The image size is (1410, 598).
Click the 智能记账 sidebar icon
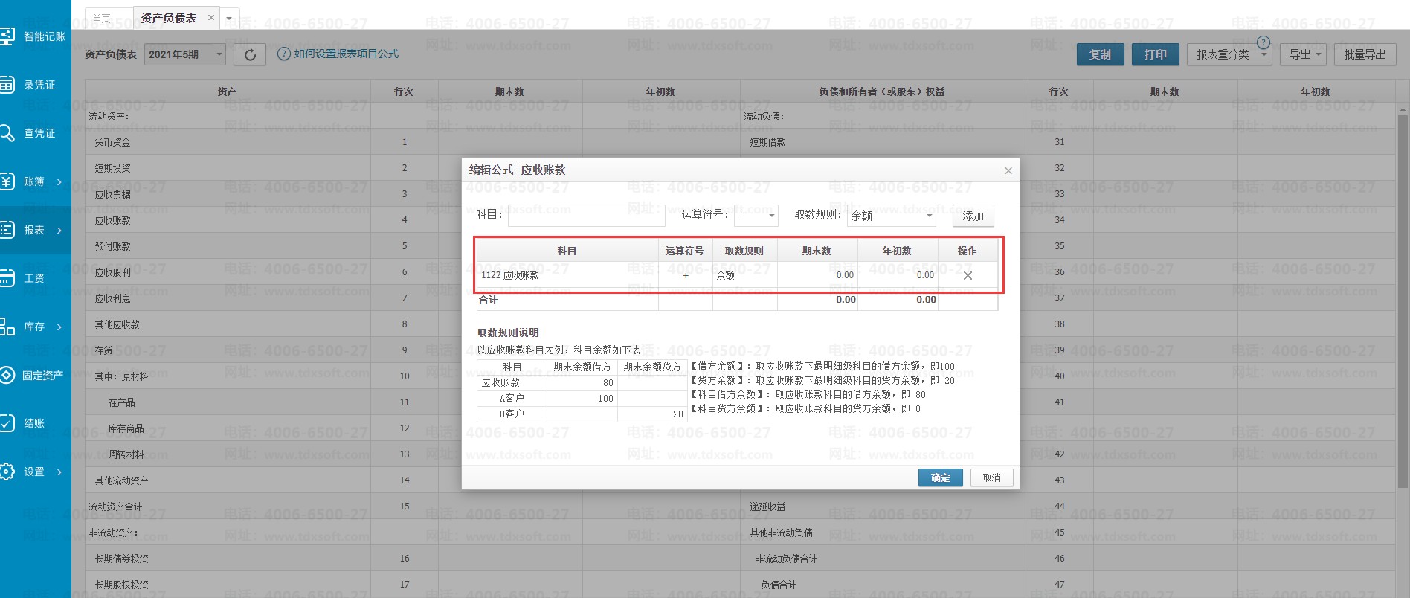tap(7, 36)
